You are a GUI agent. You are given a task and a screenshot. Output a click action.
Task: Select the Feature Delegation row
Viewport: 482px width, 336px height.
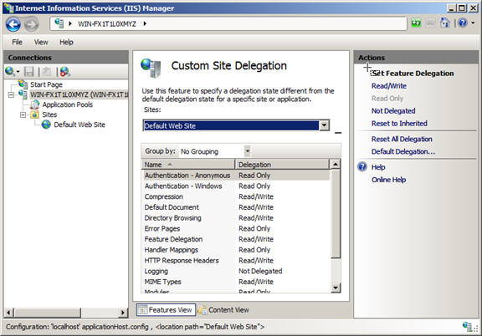click(235, 239)
